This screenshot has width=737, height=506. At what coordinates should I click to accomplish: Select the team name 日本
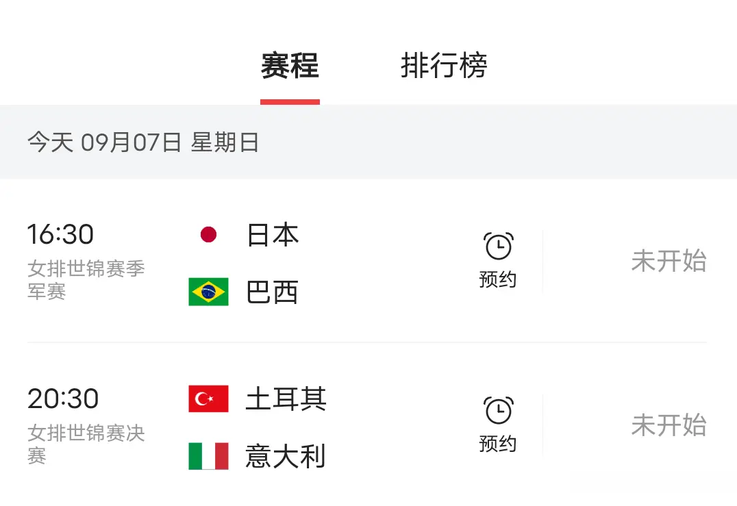click(272, 234)
